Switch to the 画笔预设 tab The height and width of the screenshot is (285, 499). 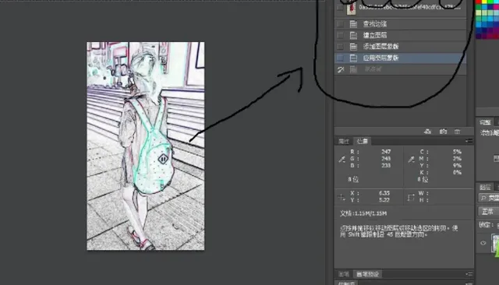(367, 274)
